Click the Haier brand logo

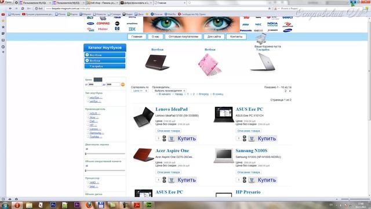(x=103, y=29)
